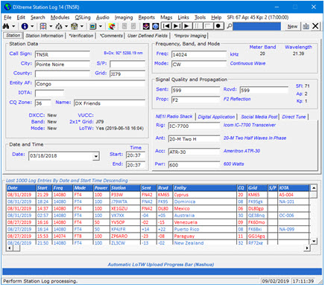Screen dimensions: 325x287
Task: Expand the information icon dropdown arrow
Action: pyautogui.click(x=32, y=26)
